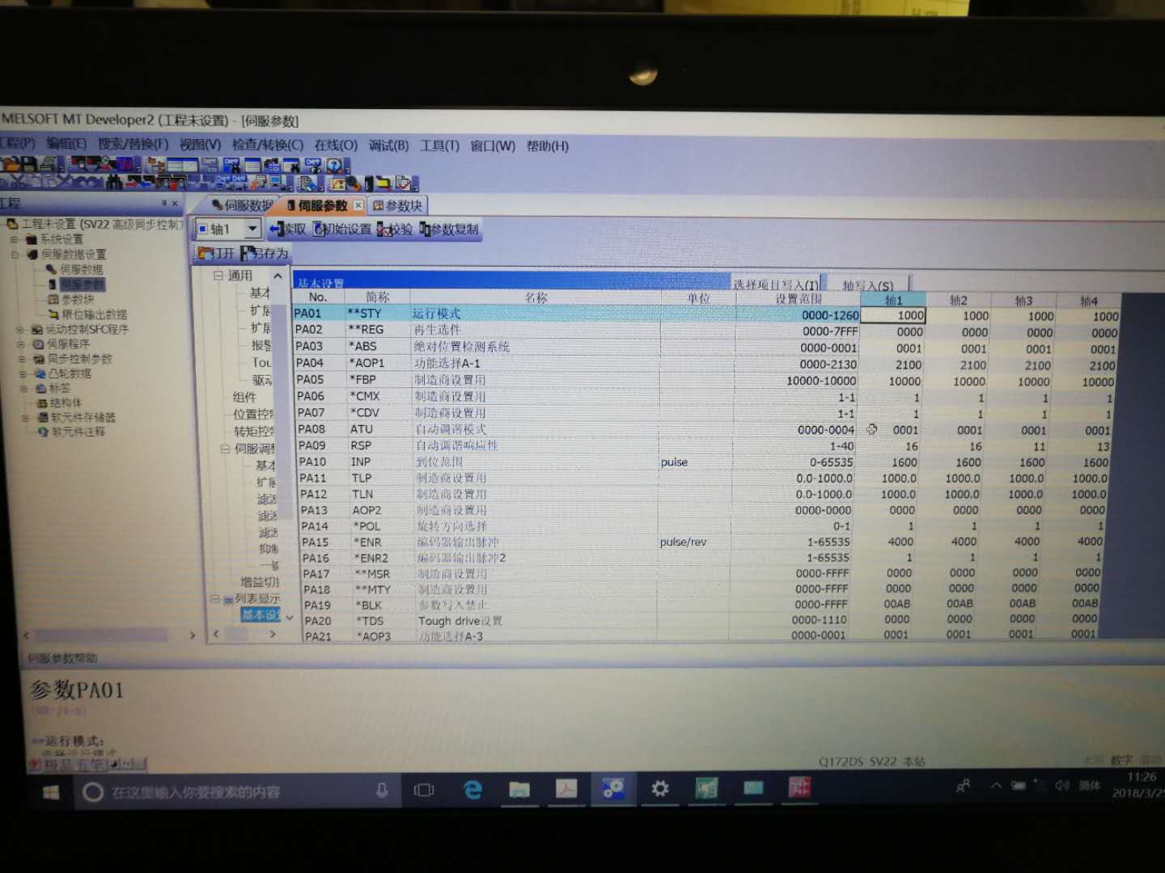Expand the 运动控制SFC程序 tree node
1165x873 pixels.
pyautogui.click(x=20, y=330)
